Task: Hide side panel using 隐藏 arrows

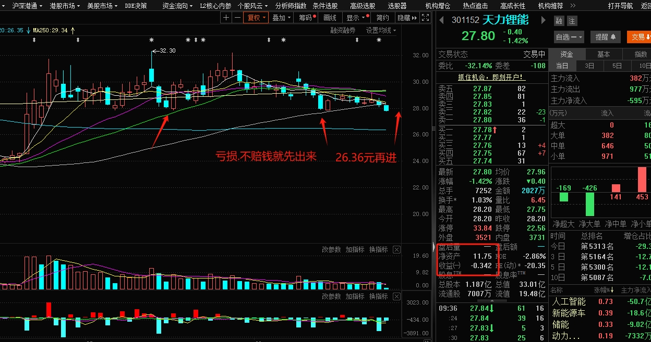Action: (x=407, y=18)
